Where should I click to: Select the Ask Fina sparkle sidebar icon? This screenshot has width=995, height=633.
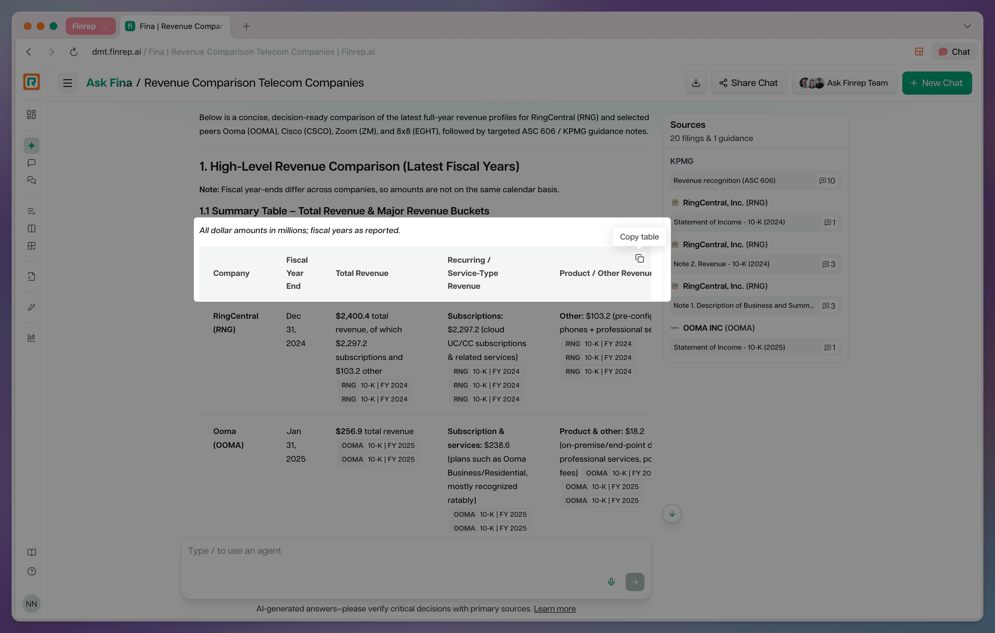(x=32, y=146)
